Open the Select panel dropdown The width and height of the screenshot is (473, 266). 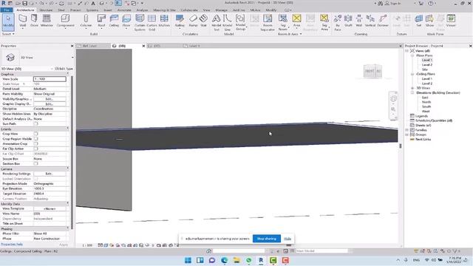(8, 34)
